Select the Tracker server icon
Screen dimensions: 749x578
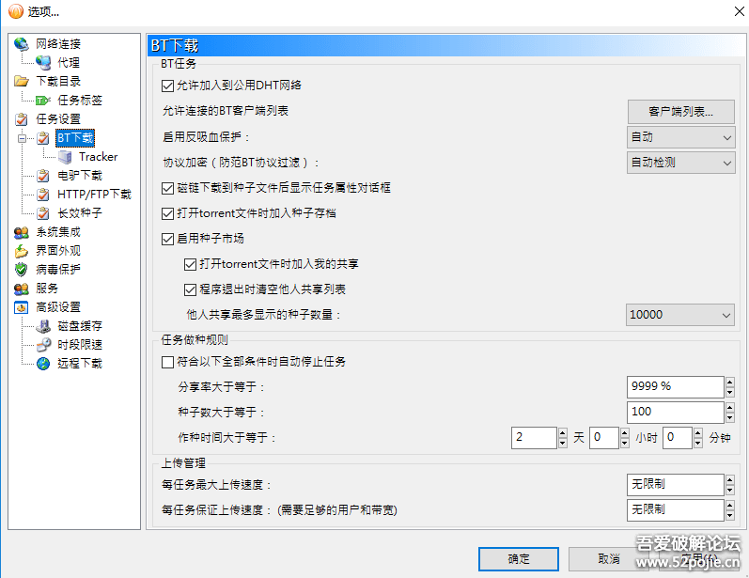(65, 157)
